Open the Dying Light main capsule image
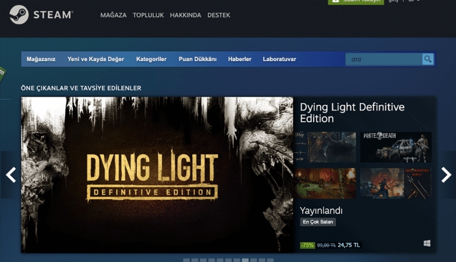 tap(157, 175)
